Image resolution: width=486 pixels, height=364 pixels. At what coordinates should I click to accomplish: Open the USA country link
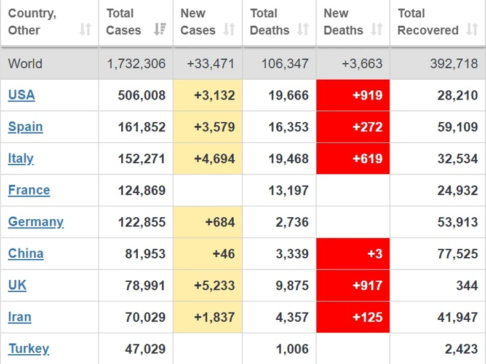coord(22,95)
